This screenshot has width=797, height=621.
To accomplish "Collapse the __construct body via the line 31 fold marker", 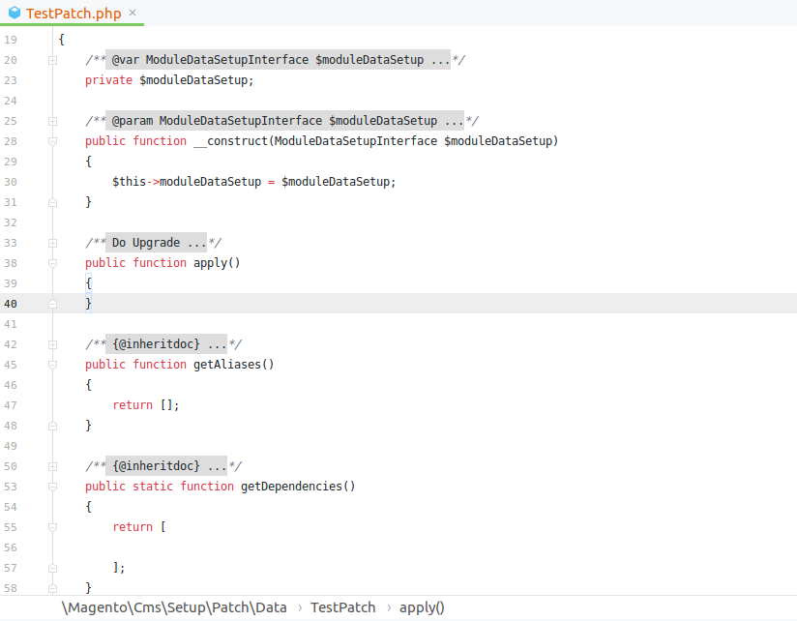I will (x=52, y=203).
